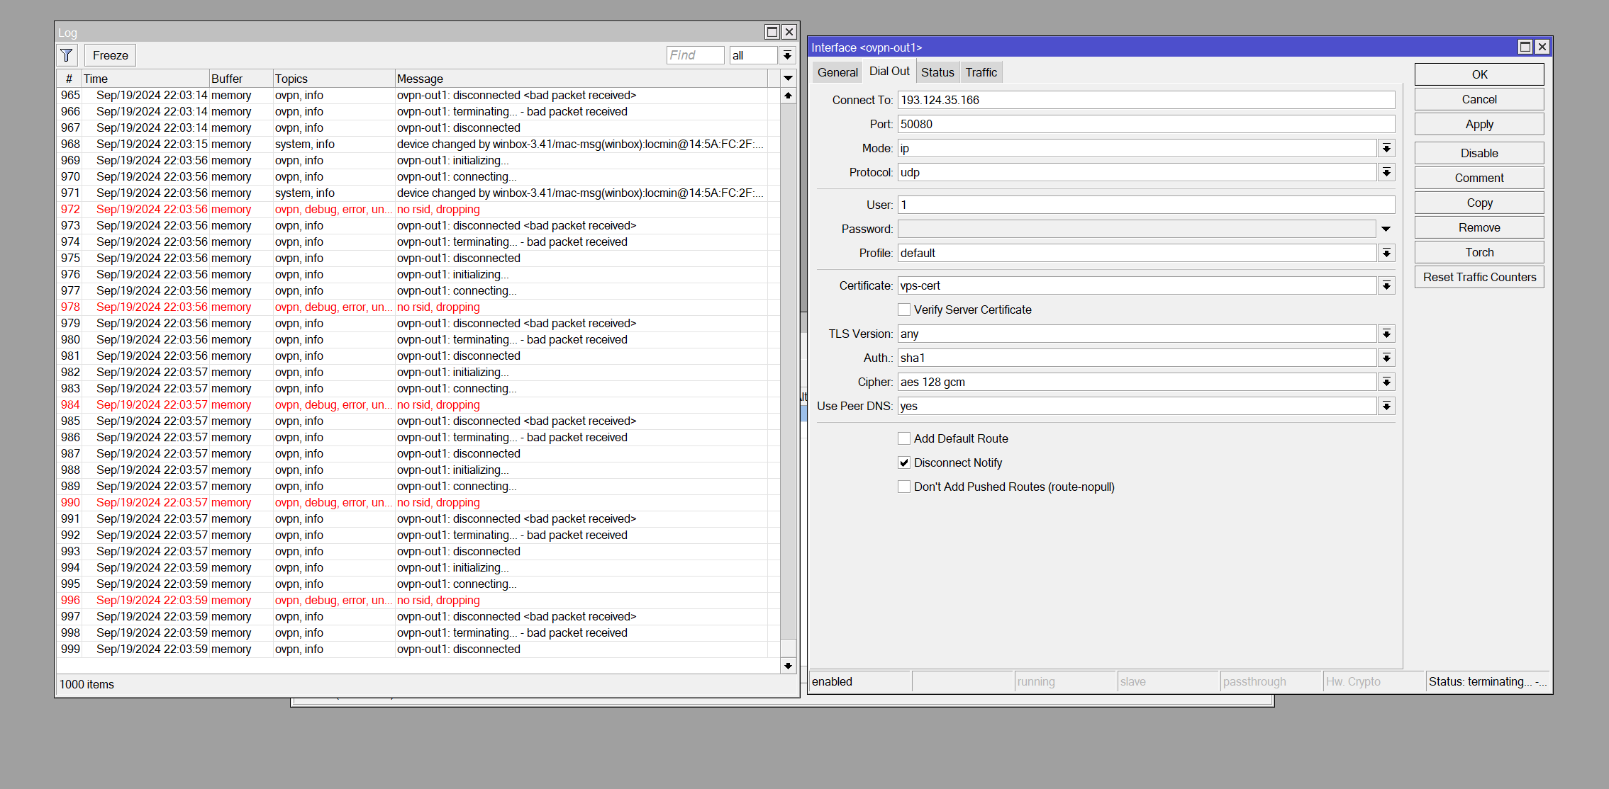
Task: Select log row 971 device changed
Action: click(418, 193)
